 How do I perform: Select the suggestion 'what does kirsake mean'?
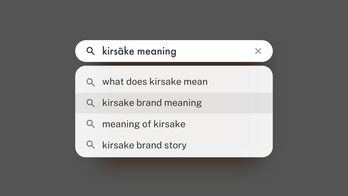155,82
